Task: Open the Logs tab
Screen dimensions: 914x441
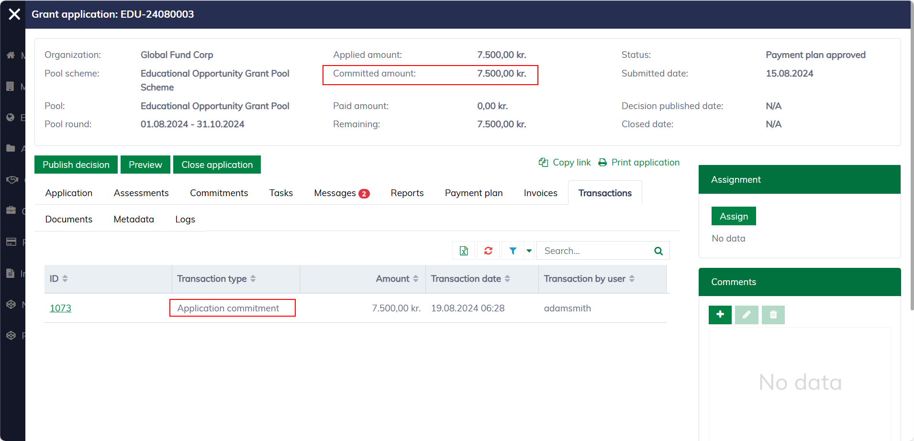Action: coord(185,219)
